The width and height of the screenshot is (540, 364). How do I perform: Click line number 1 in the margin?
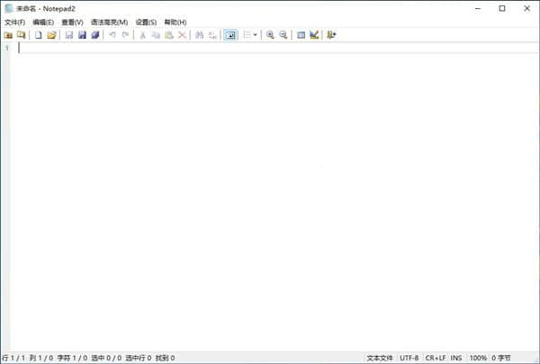tap(7, 48)
